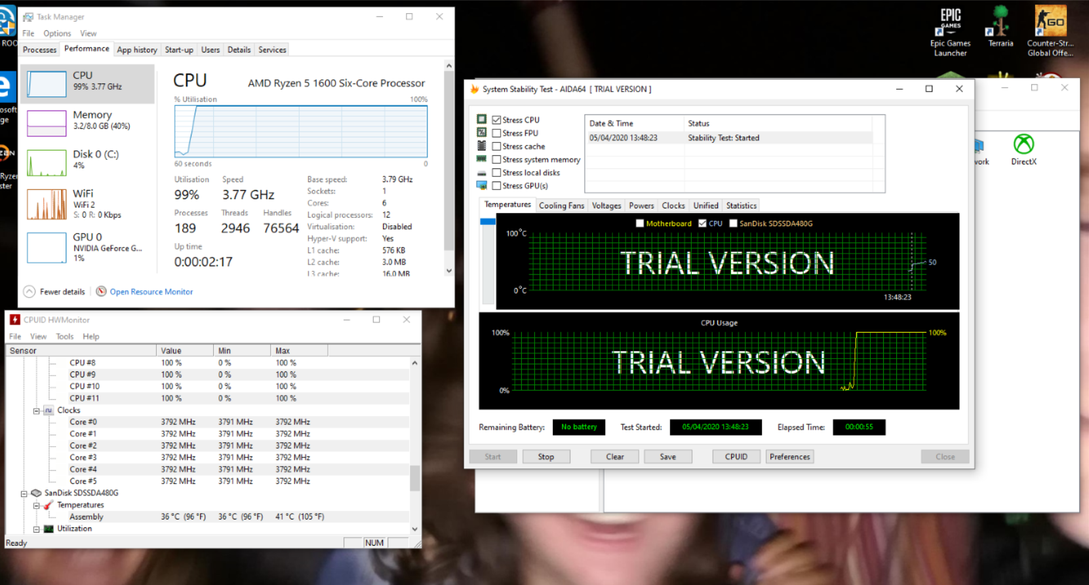
Task: Switch to Processes tab in Task Manager
Action: (x=39, y=50)
